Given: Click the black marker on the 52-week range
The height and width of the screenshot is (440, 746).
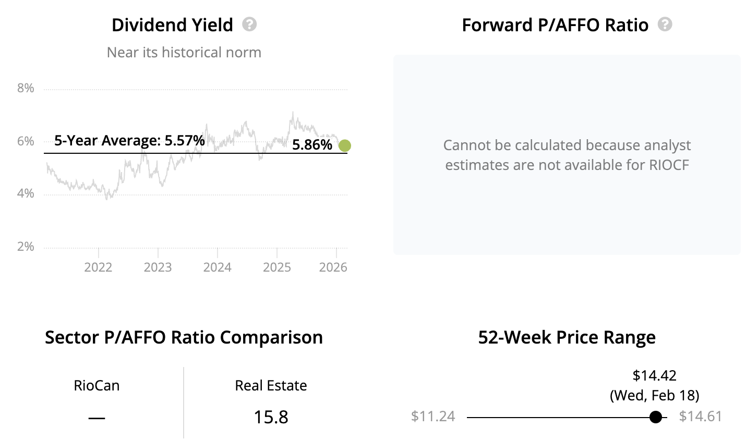Looking at the screenshot, I should [x=656, y=417].
